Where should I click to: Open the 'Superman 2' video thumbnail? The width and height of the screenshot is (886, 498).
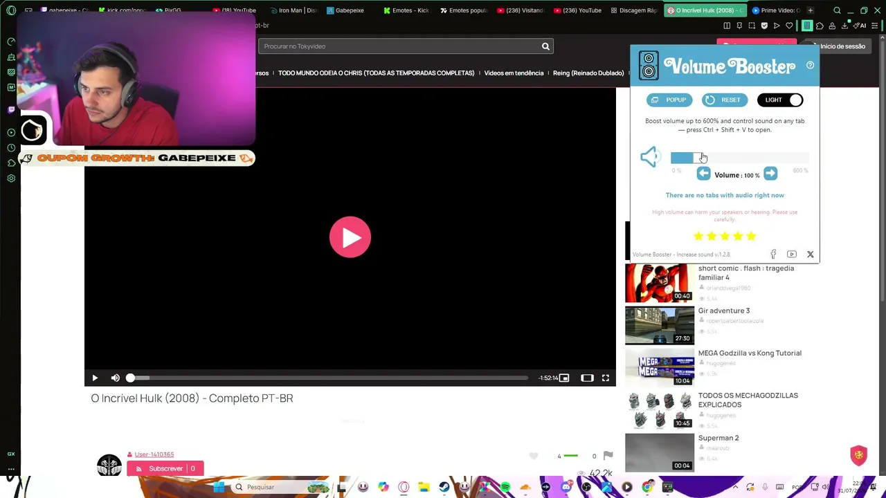pos(660,452)
